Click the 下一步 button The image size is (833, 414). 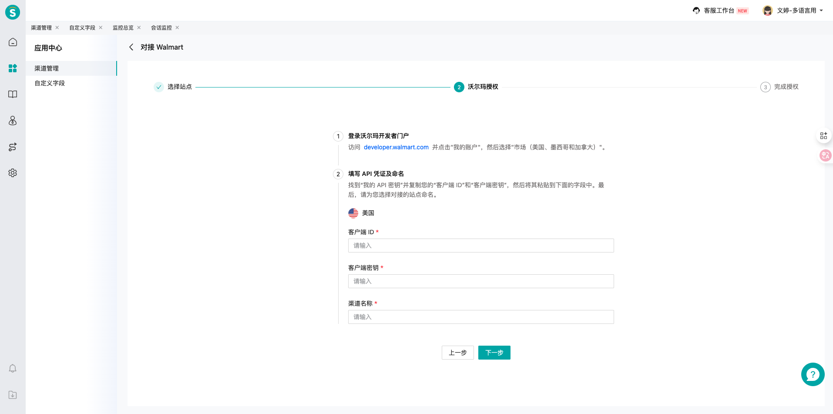[x=494, y=353]
